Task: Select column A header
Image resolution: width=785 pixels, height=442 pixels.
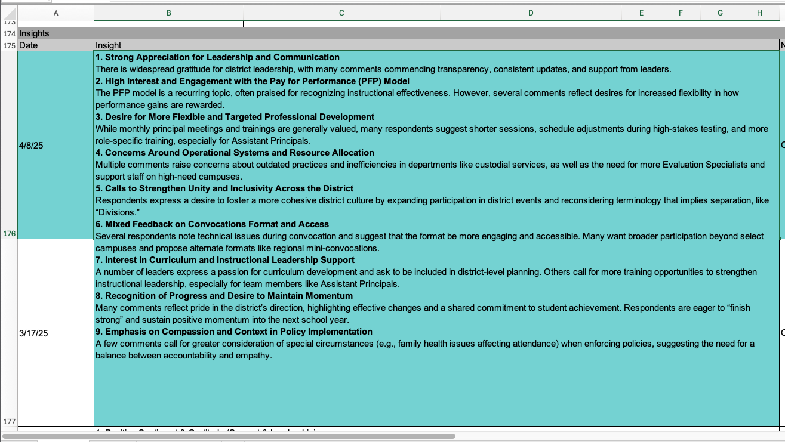Action: [x=56, y=13]
